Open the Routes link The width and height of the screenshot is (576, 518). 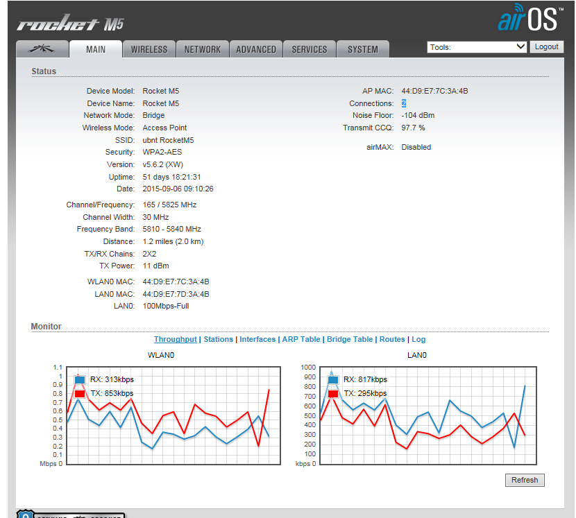(x=392, y=339)
